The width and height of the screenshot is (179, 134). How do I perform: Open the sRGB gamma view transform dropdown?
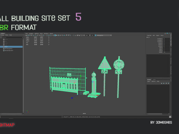click(x=104, y=35)
